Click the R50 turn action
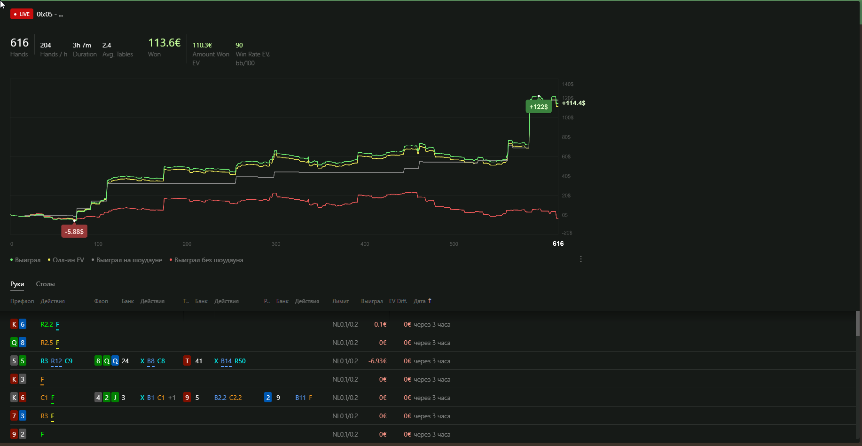The image size is (862, 446). 240,361
